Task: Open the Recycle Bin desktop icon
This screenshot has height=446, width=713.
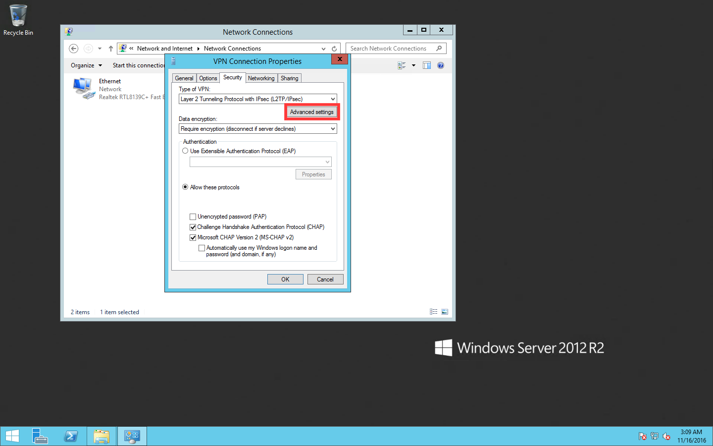Action: (18, 20)
